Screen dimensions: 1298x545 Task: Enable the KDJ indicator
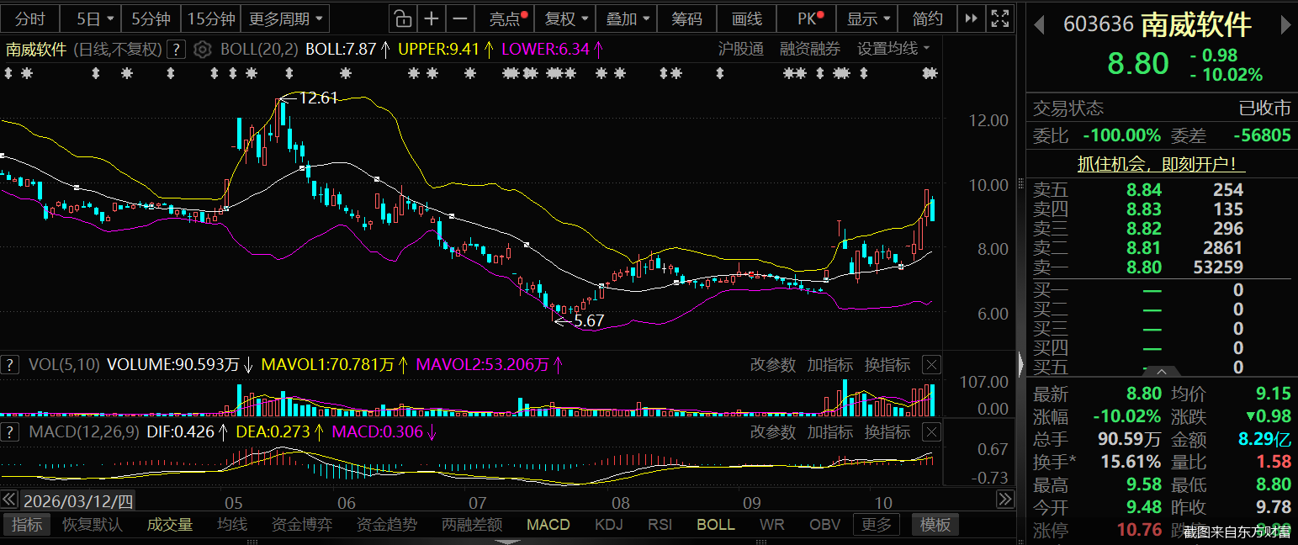pyautogui.click(x=608, y=525)
